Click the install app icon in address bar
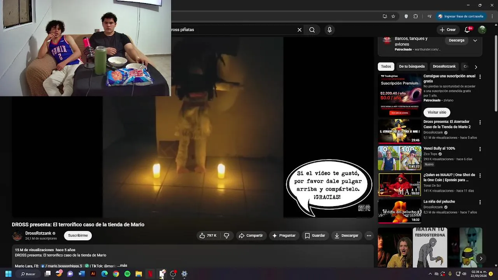 tap(385, 16)
